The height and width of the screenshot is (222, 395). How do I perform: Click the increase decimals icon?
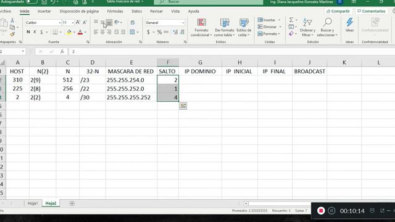pyautogui.click(x=175, y=32)
